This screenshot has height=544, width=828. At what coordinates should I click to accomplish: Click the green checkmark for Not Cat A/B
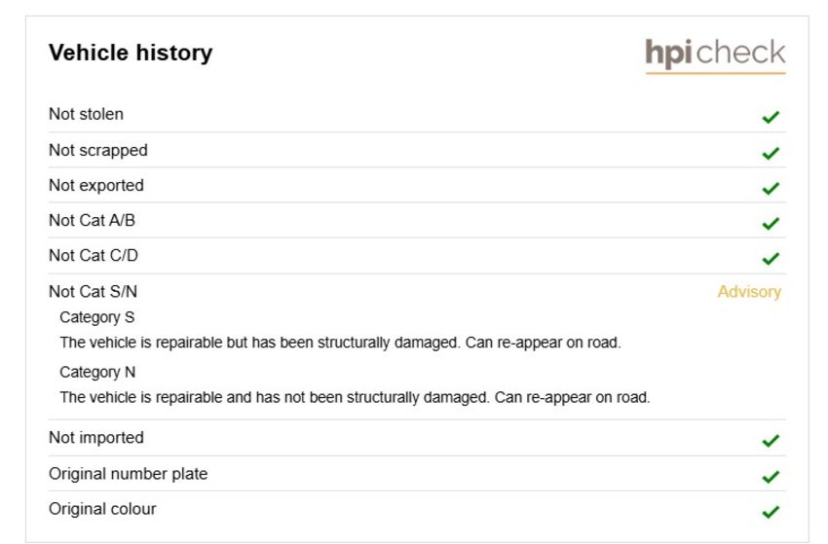pos(771,223)
